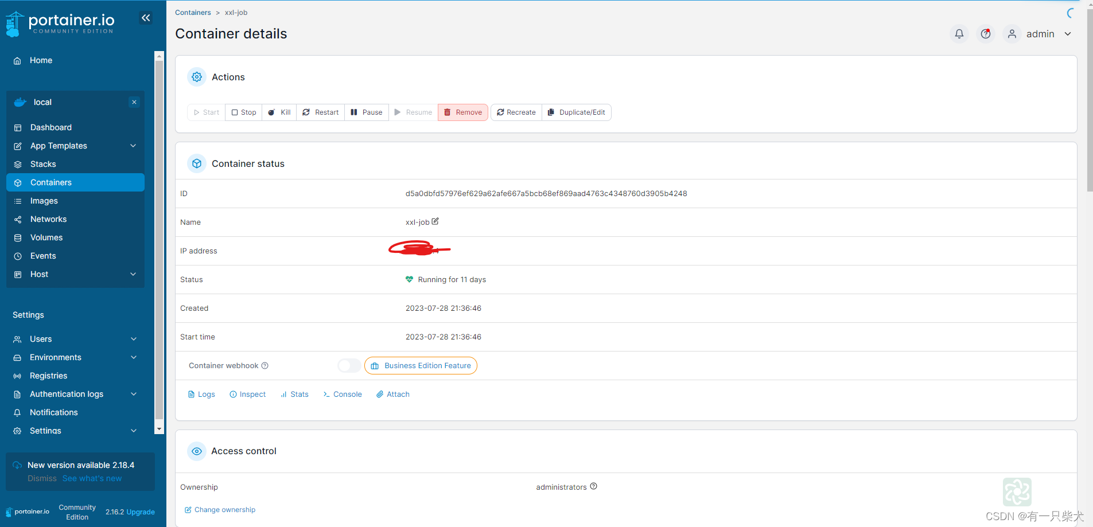1093x527 pixels.
Task: Open the notifications bell icon
Action: tap(959, 34)
